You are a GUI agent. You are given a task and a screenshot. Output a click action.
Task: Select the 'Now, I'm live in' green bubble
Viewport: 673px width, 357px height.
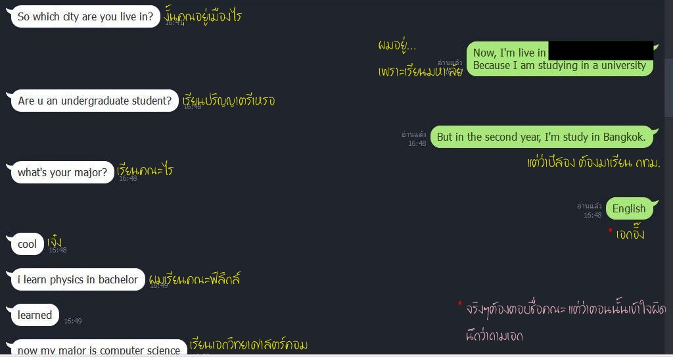560,59
